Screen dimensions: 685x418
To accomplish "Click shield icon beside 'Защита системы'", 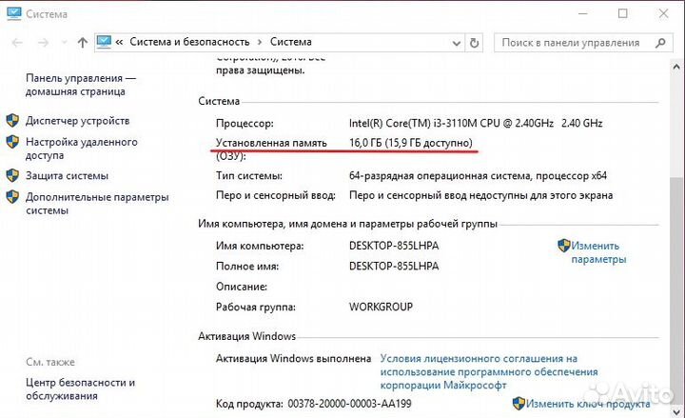I will point(12,176).
